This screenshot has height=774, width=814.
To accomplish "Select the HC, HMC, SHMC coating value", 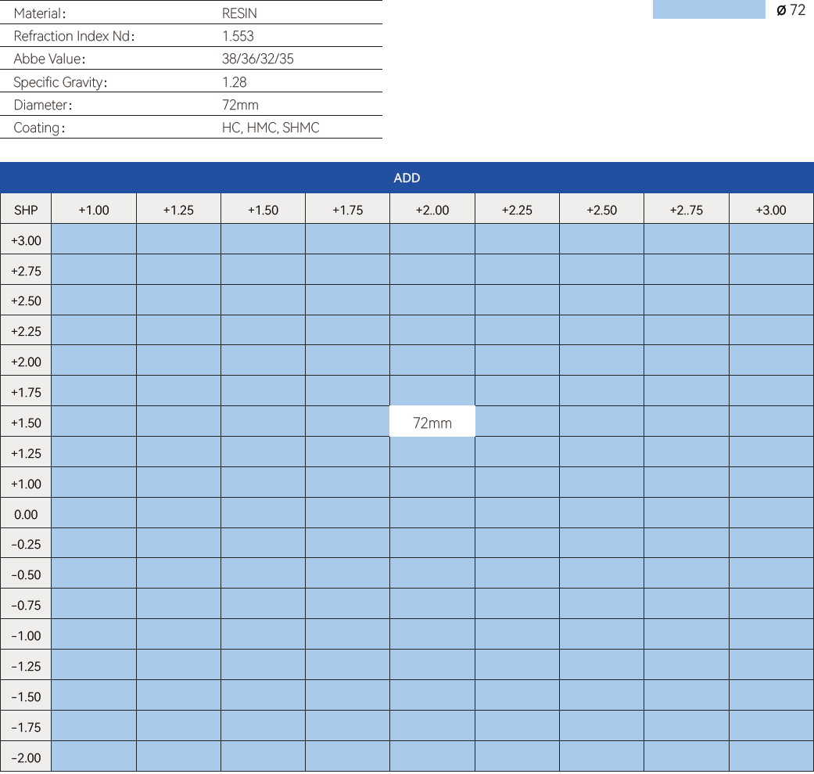I will pos(271,128).
